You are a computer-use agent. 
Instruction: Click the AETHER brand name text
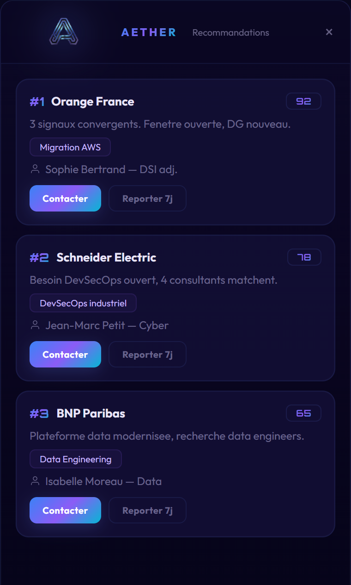tap(149, 32)
